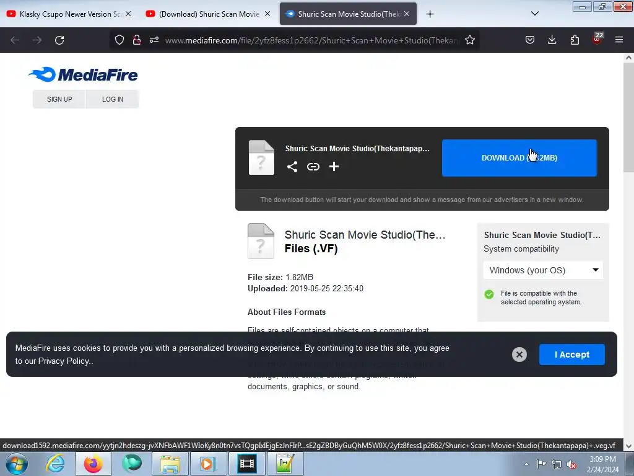The image size is (634, 476).
Task: Show hidden tray icons arrow
Action: pos(526,464)
